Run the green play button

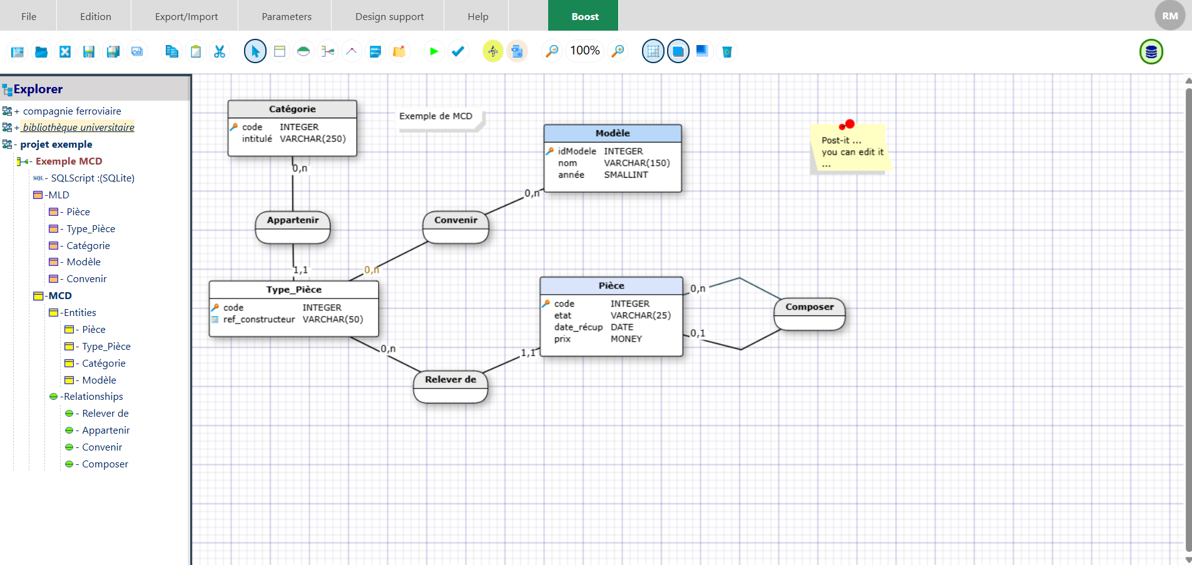point(434,51)
